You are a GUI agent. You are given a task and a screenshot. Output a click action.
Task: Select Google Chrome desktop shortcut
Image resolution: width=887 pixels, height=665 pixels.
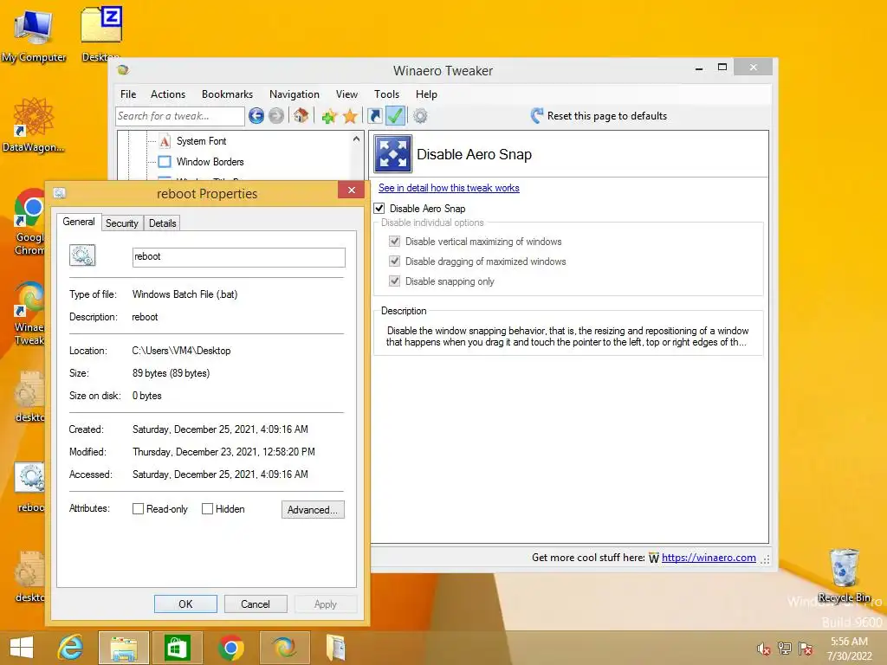click(x=29, y=222)
